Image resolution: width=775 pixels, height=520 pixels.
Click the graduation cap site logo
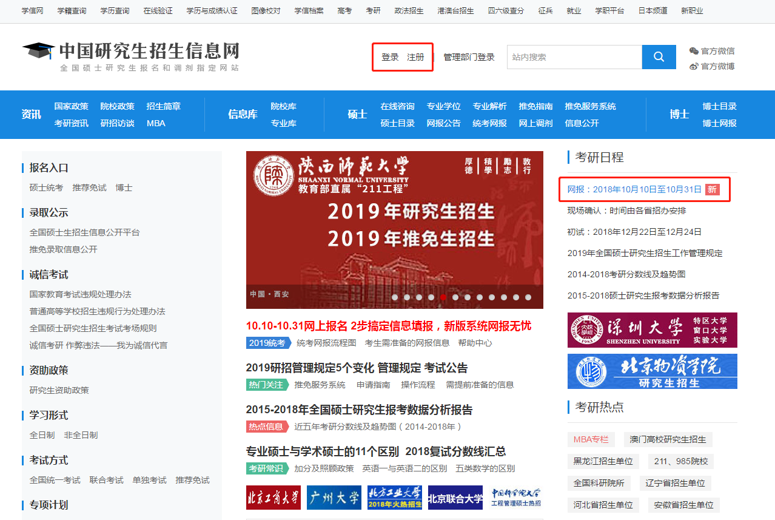pos(38,51)
